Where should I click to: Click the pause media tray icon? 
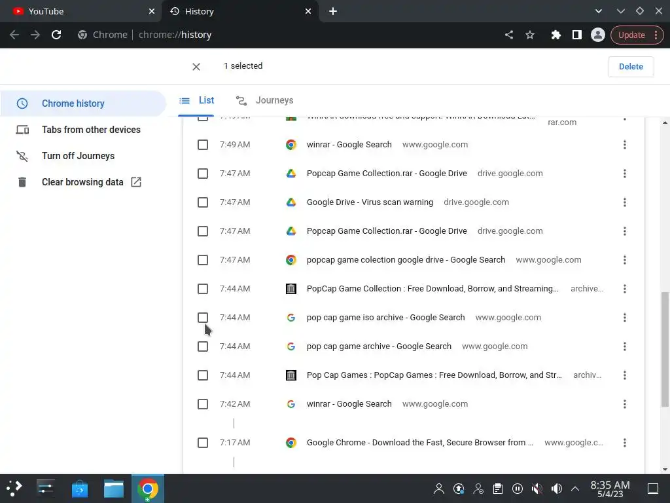pos(517,489)
